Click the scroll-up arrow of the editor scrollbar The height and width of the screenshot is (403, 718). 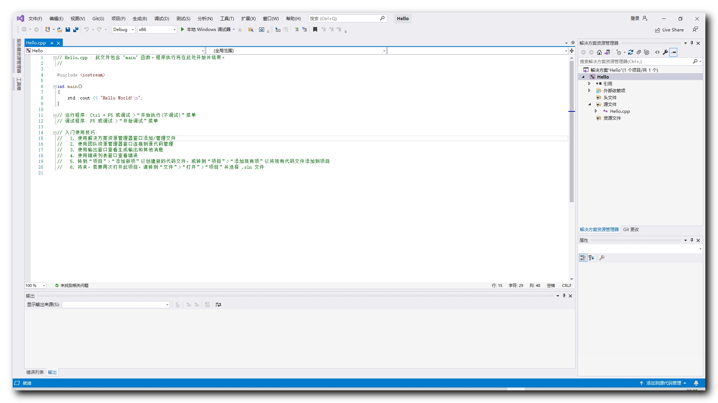572,58
